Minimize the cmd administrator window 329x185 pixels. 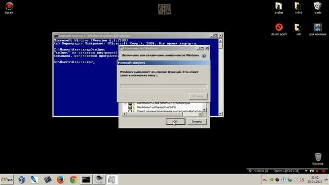click(211, 36)
